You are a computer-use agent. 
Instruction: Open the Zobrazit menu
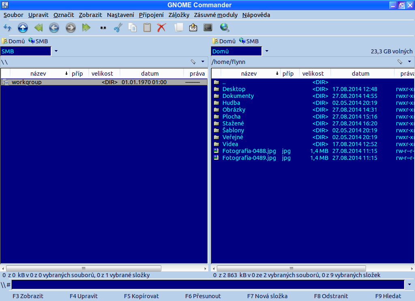point(90,15)
